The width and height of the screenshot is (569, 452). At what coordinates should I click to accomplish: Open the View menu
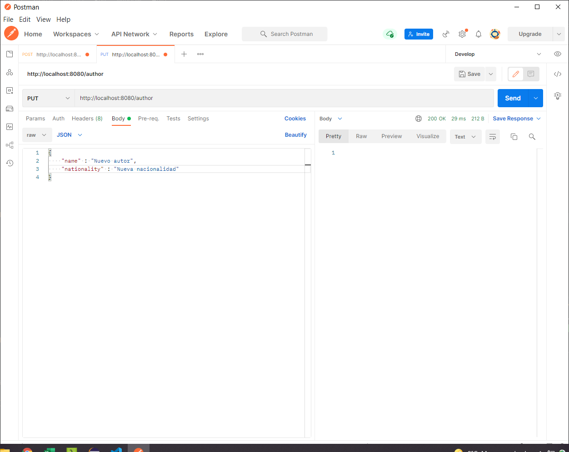(43, 20)
